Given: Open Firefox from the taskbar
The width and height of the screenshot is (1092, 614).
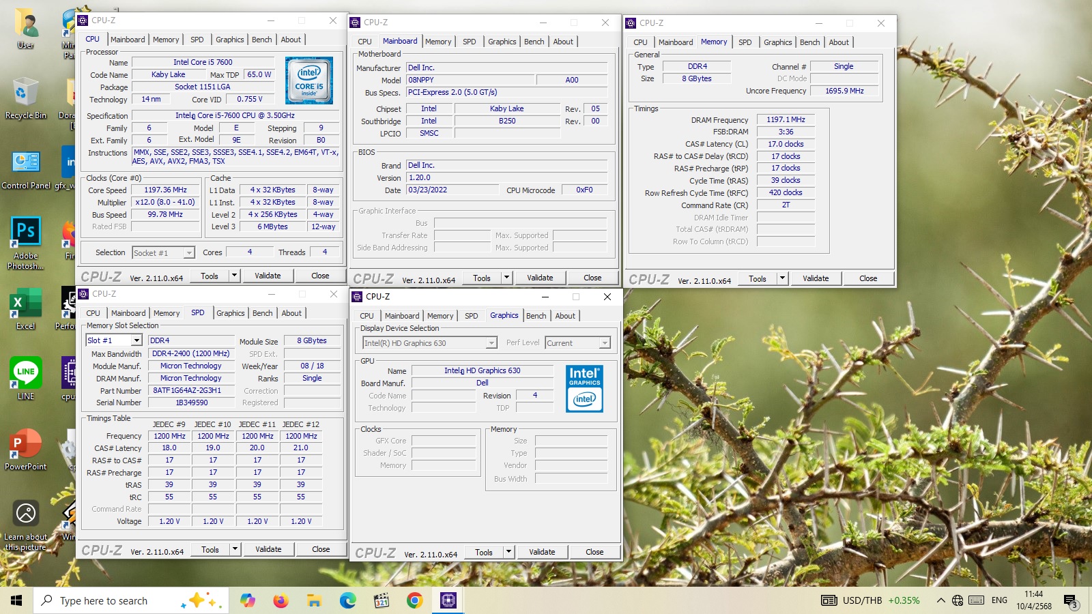Looking at the screenshot, I should coord(281,600).
